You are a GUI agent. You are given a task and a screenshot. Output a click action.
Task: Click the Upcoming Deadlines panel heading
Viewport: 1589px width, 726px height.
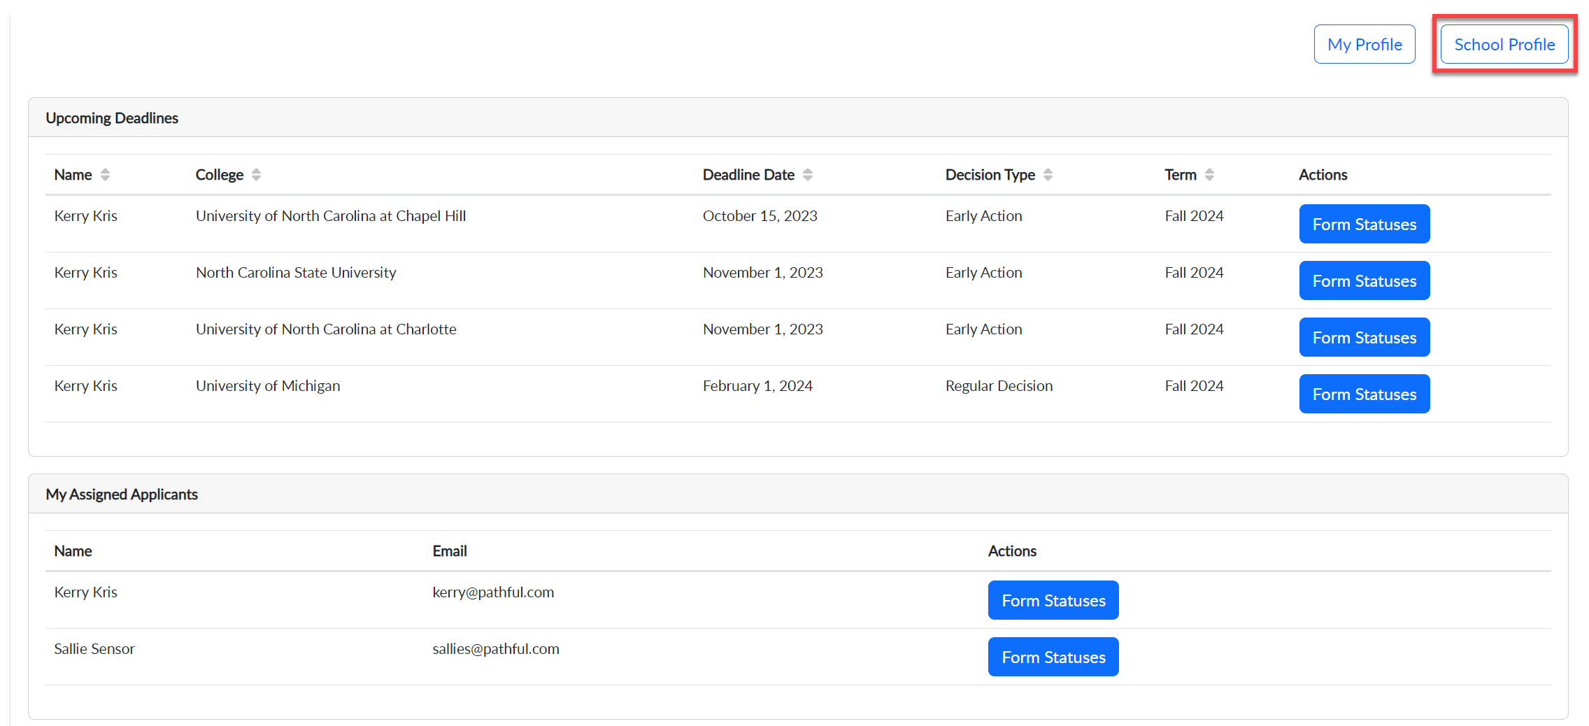112,118
